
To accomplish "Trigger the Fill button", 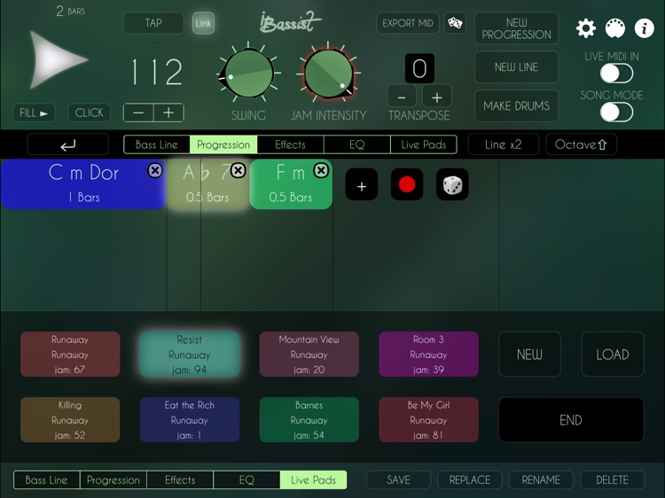I will click(34, 113).
